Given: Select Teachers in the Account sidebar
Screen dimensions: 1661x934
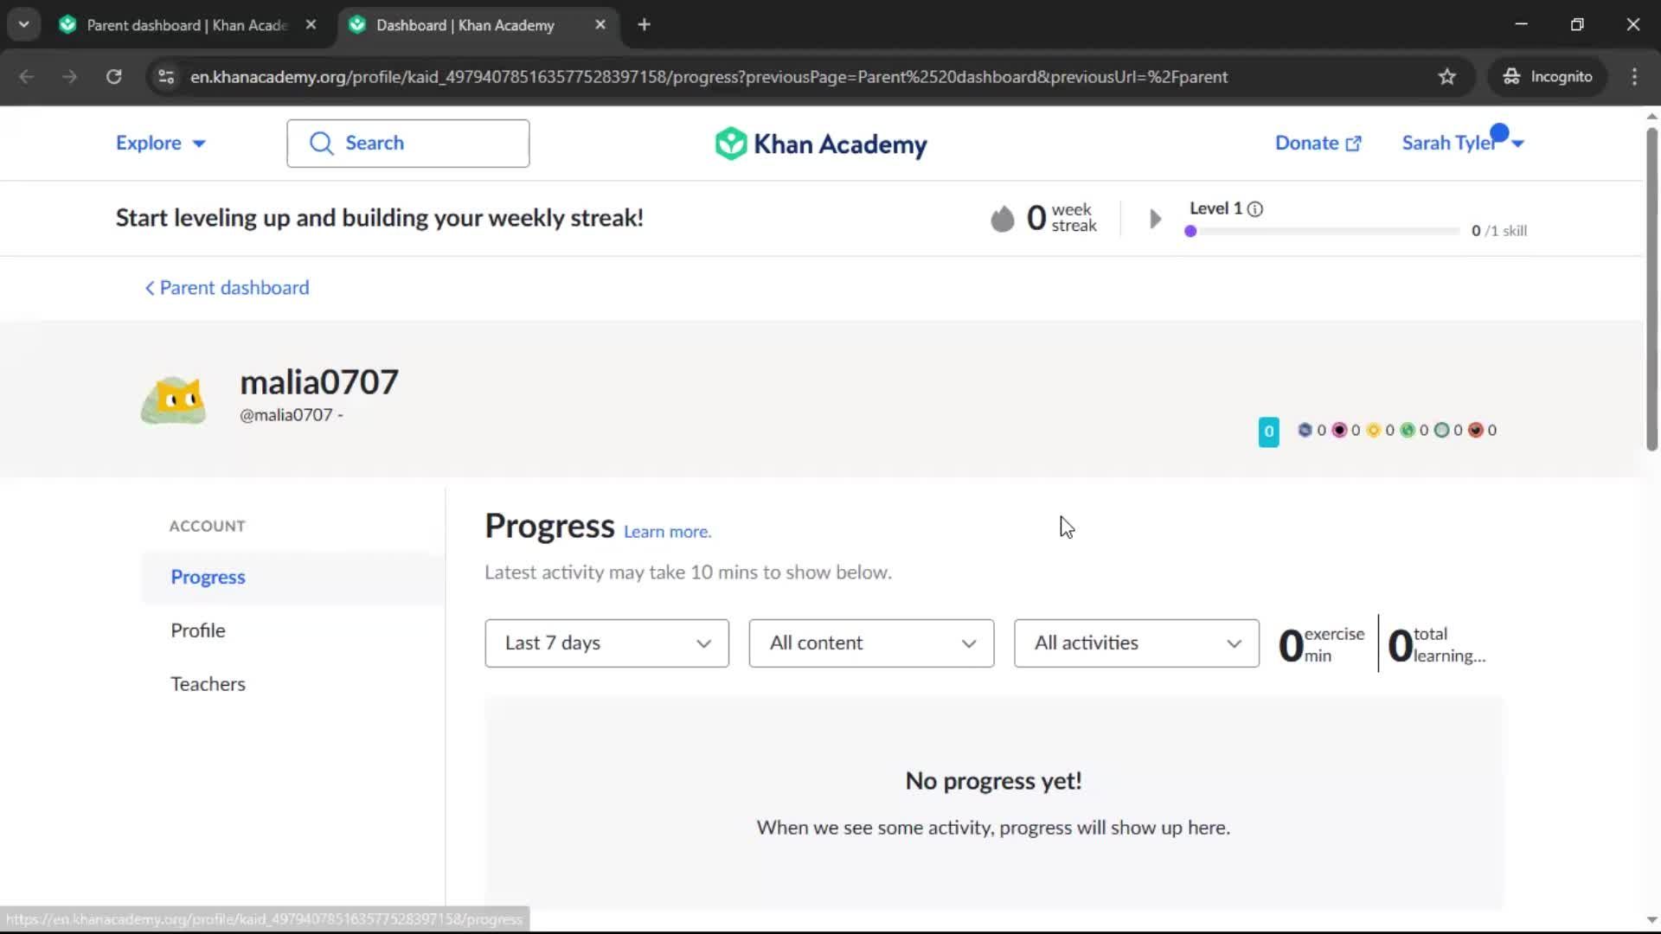Looking at the screenshot, I should click(208, 685).
